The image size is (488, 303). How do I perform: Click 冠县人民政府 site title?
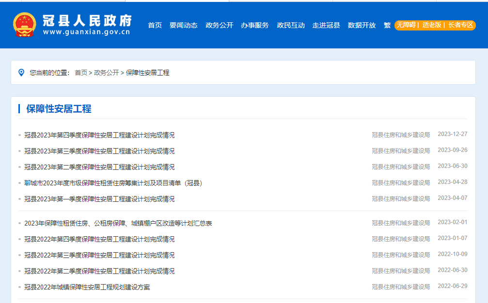click(x=87, y=20)
